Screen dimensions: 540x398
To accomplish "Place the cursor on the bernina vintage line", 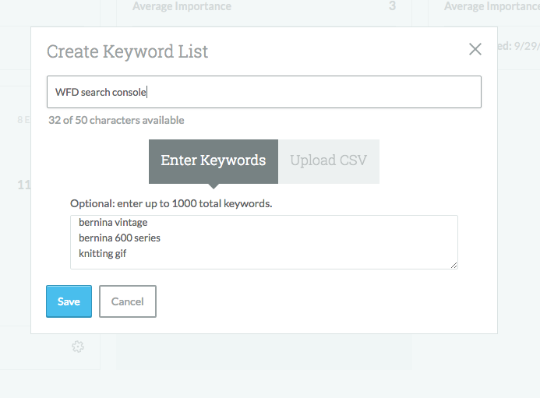I will point(113,222).
